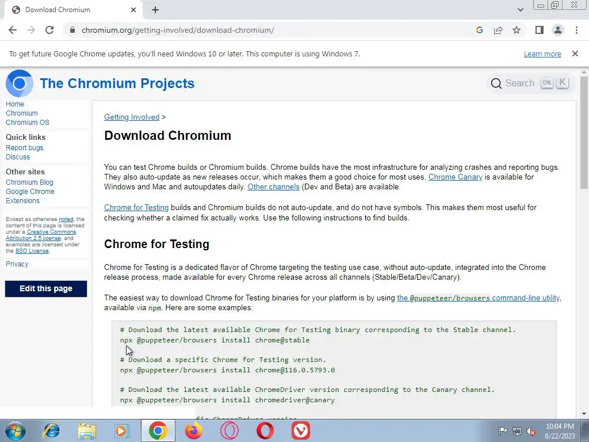The height and width of the screenshot is (442, 589).
Task: Click the Chromium logo in the header
Action: 19,83
